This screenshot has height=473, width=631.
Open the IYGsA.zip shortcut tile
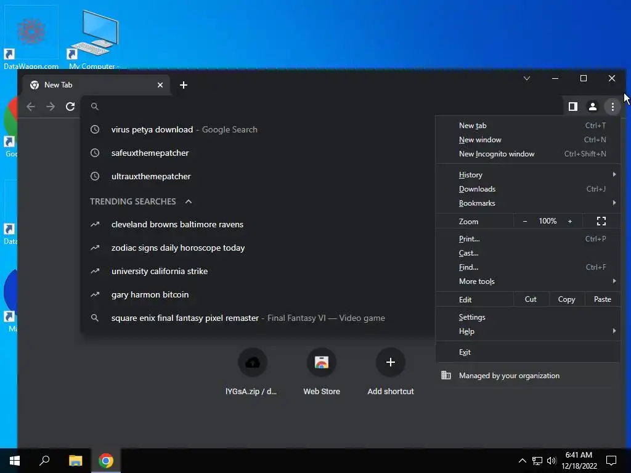coord(252,371)
